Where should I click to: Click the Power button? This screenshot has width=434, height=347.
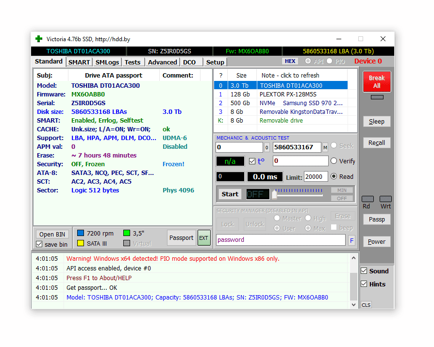377,242
